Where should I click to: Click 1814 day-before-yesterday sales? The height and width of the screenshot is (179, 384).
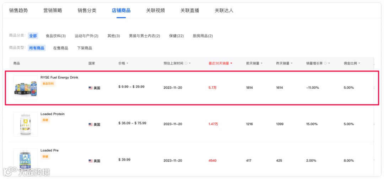pos(250,88)
